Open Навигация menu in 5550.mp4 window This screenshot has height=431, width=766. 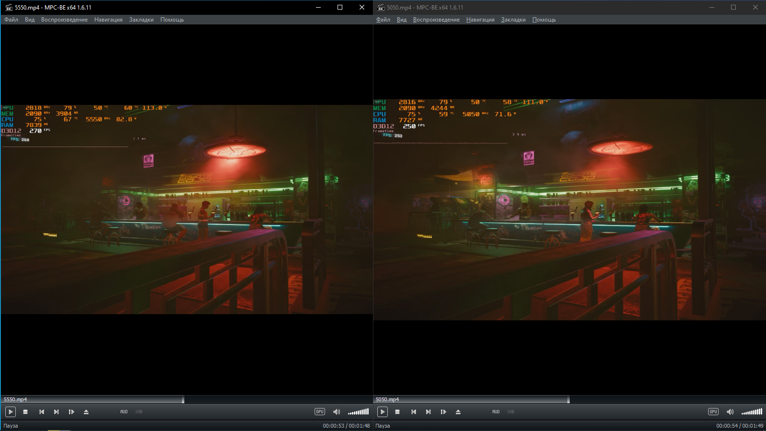pos(108,20)
